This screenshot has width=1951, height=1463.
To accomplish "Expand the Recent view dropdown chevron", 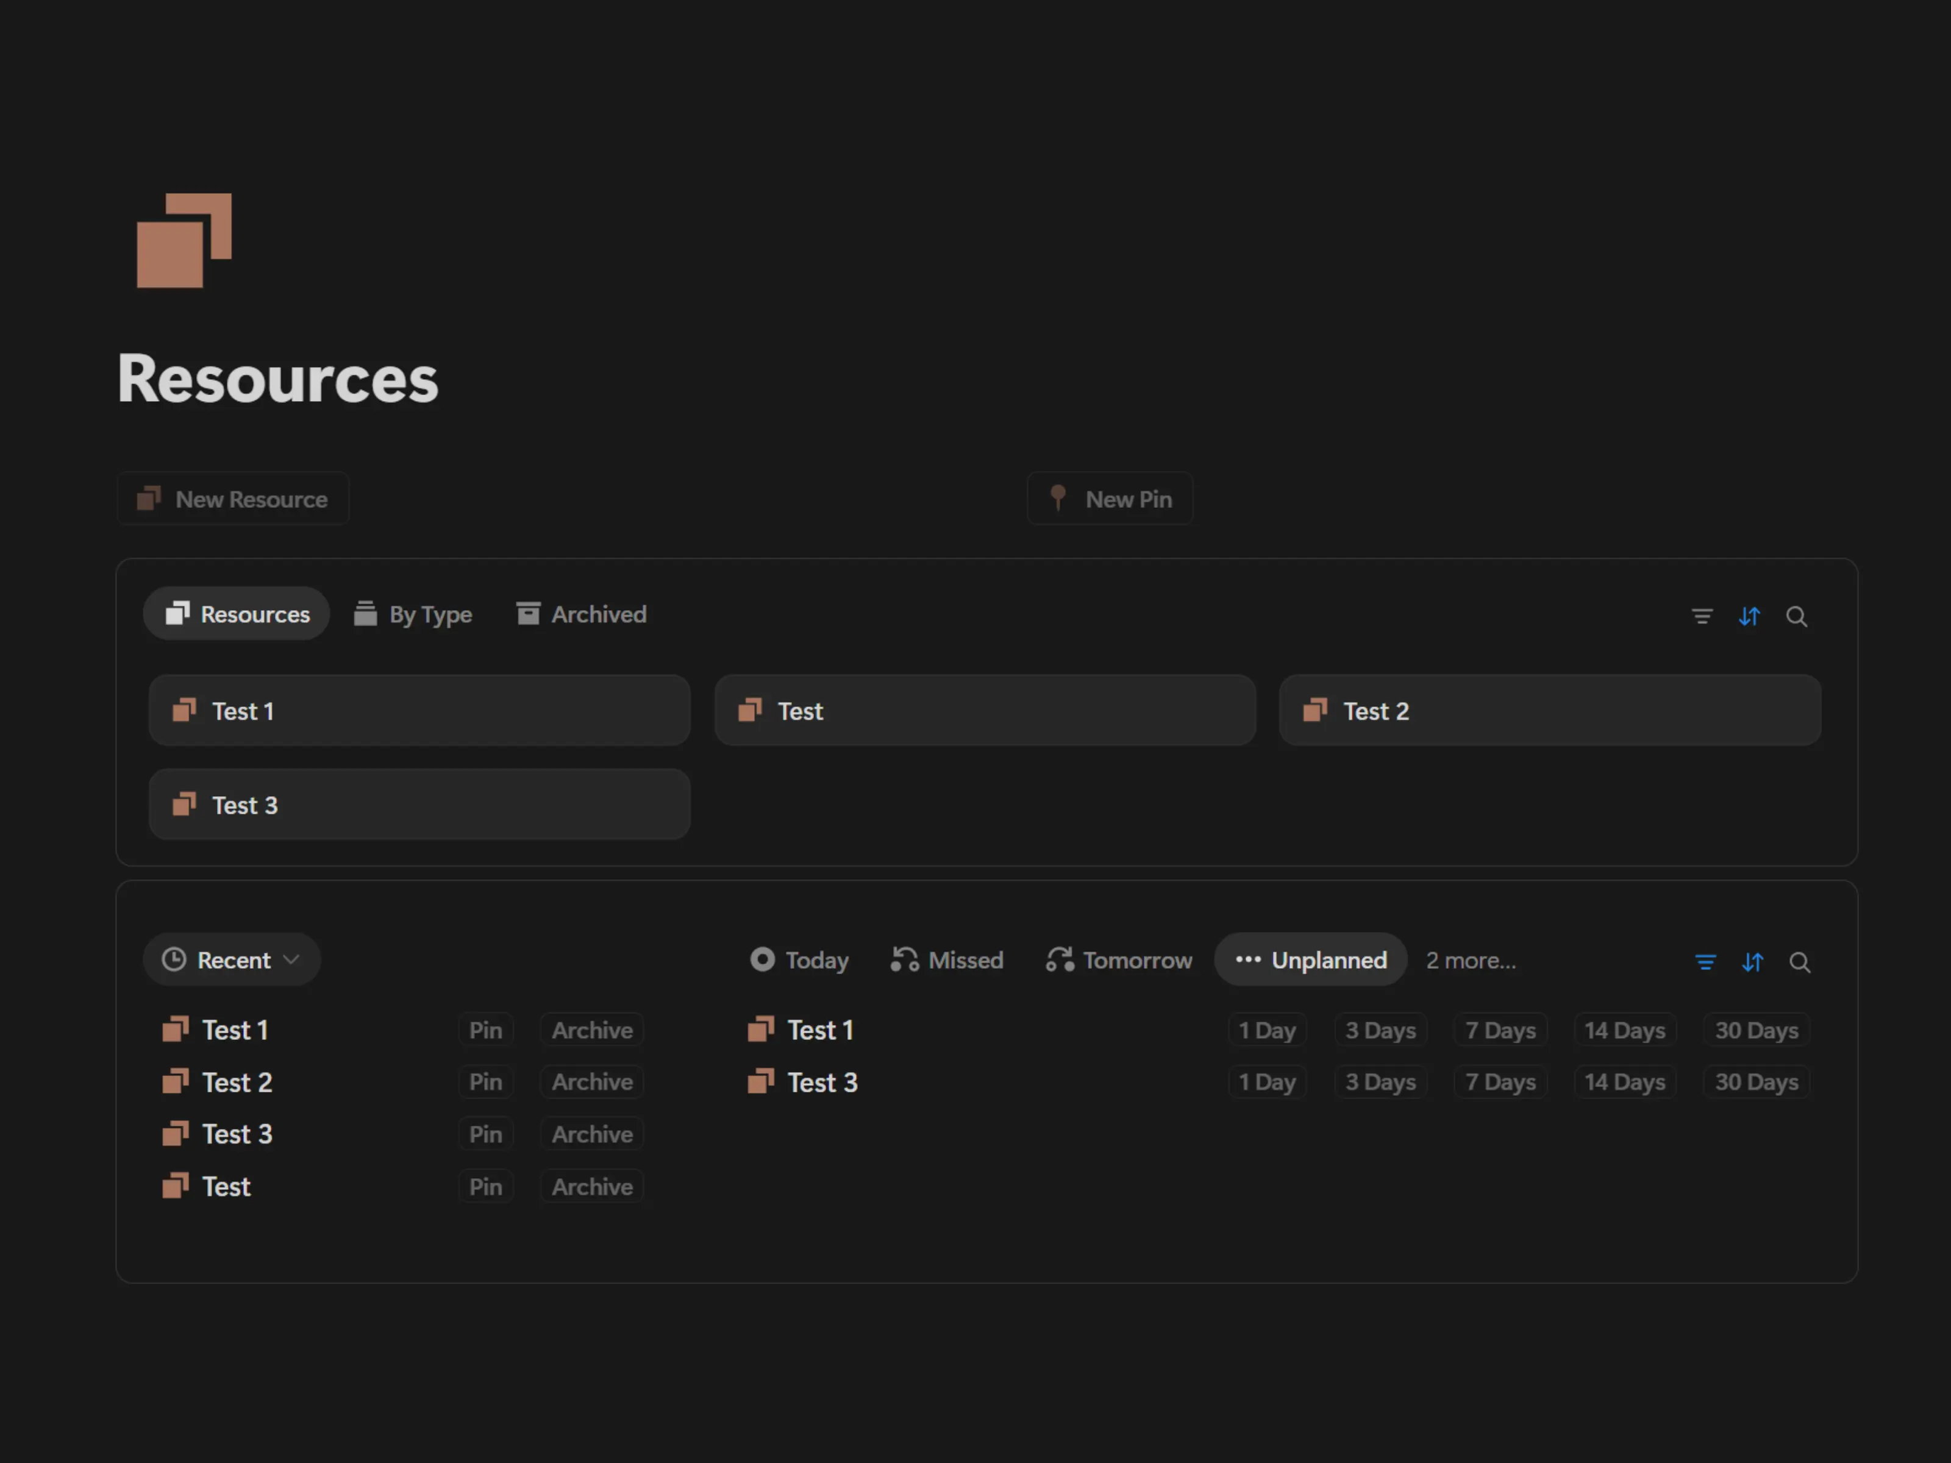I will (x=292, y=959).
